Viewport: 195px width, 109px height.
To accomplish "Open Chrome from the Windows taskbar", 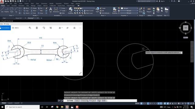I will click(x=57, y=107).
